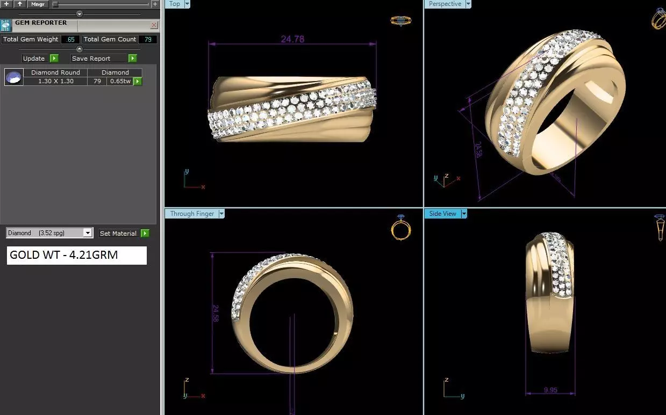
Task: Click the 24.58 dimension in Through Finger viewport
Action: point(216,314)
